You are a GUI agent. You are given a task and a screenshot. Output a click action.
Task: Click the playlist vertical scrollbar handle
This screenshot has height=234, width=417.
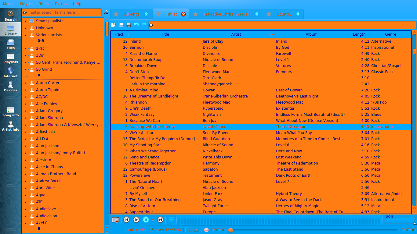click(414, 51)
